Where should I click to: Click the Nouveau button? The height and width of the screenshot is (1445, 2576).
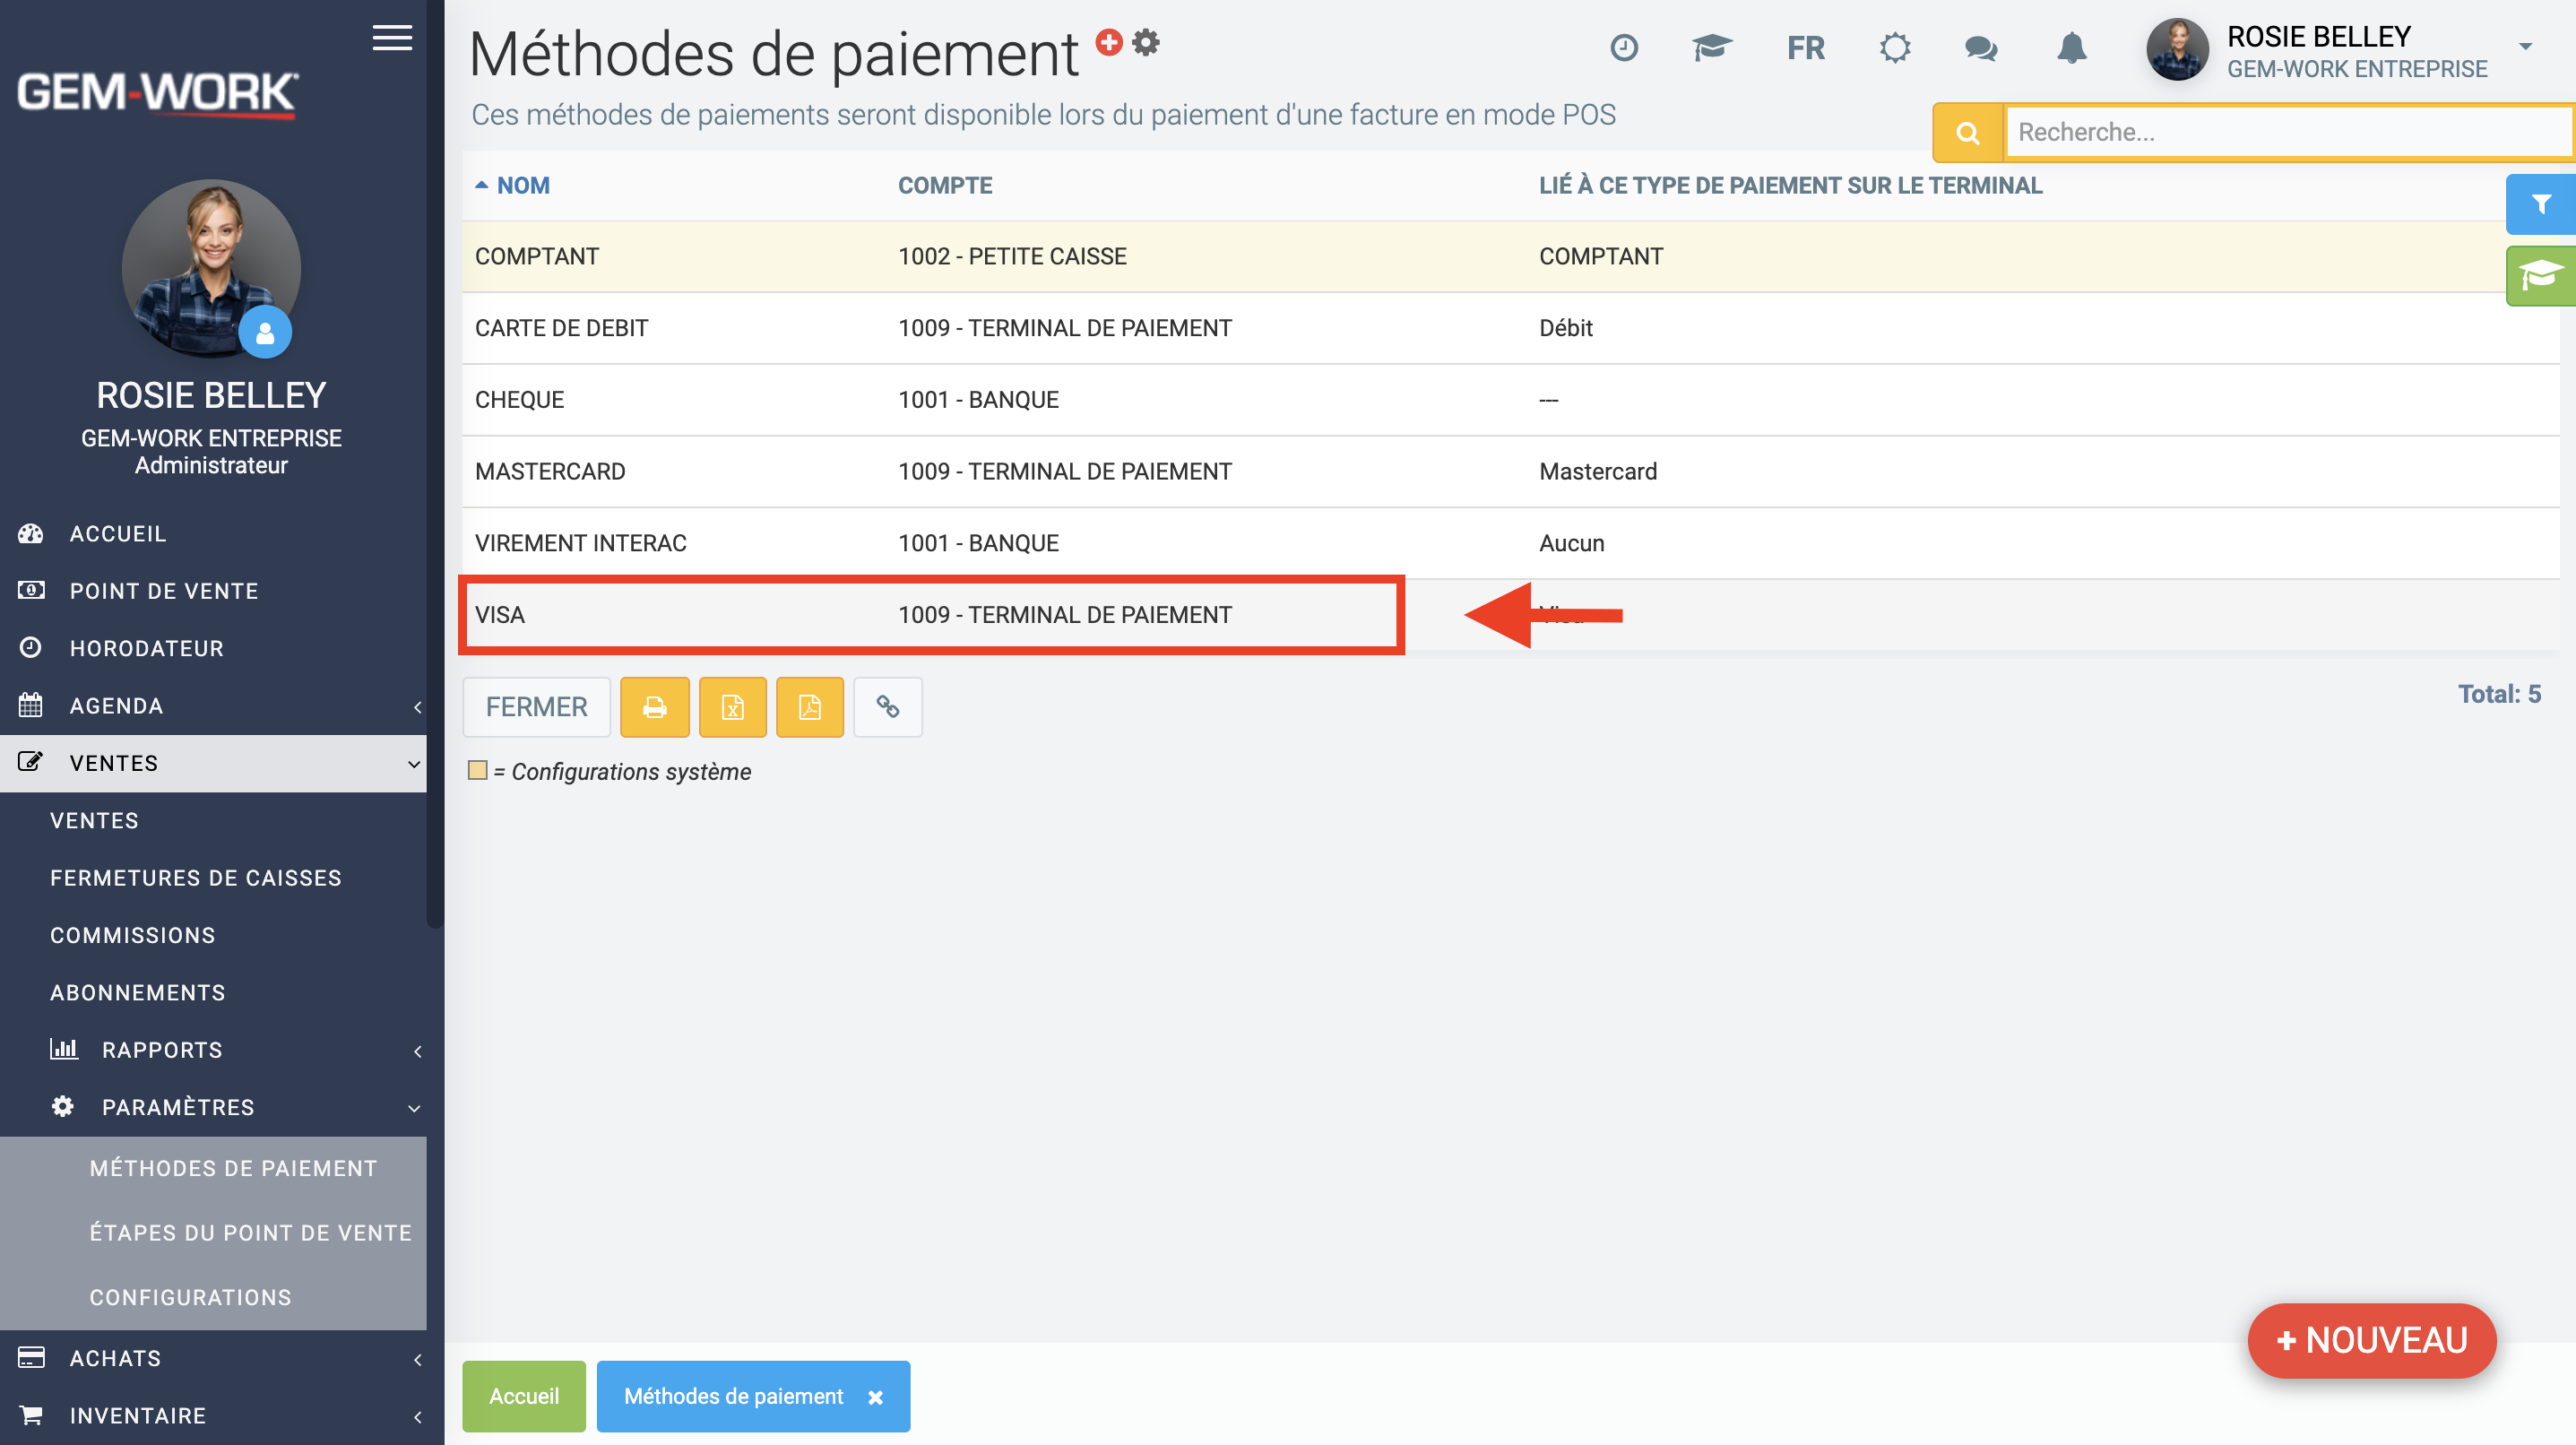tap(2371, 1339)
